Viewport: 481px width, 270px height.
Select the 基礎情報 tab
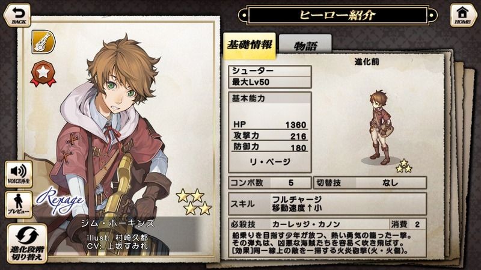(250, 46)
